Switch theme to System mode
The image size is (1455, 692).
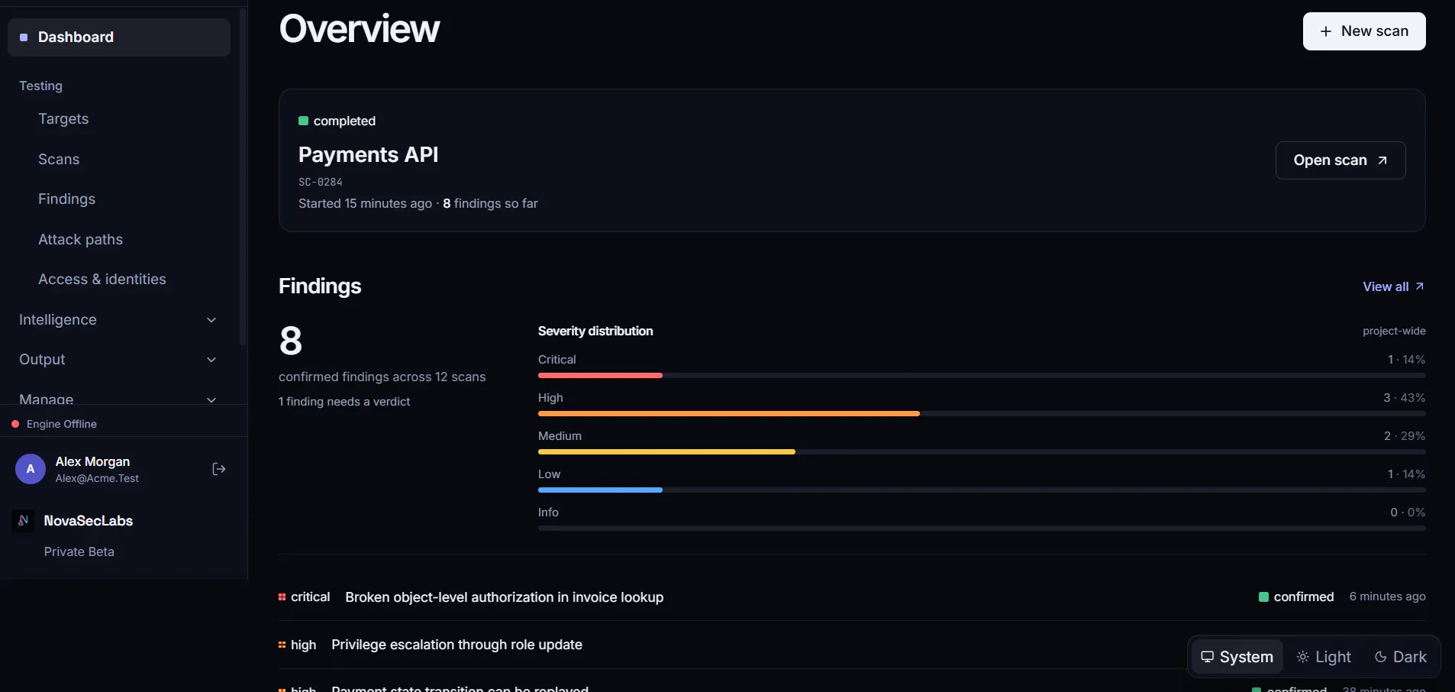[1237, 657]
